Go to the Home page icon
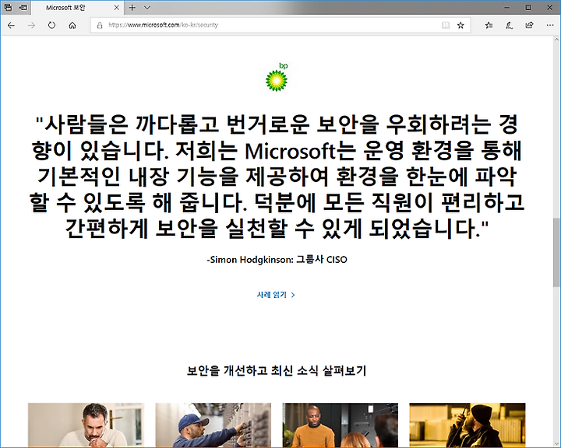This screenshot has width=561, height=448. click(x=72, y=25)
